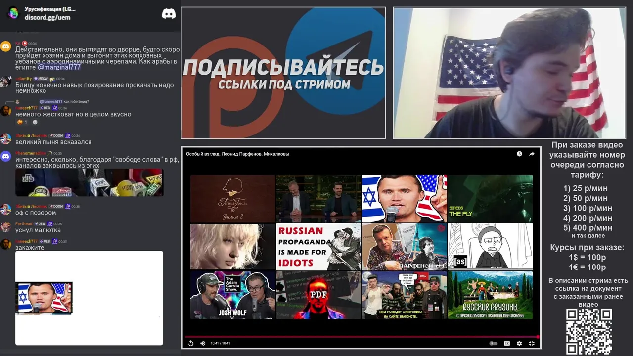Click the Farthead username in chat
Image resolution: width=633 pixels, height=356 pixels.
coord(24,224)
